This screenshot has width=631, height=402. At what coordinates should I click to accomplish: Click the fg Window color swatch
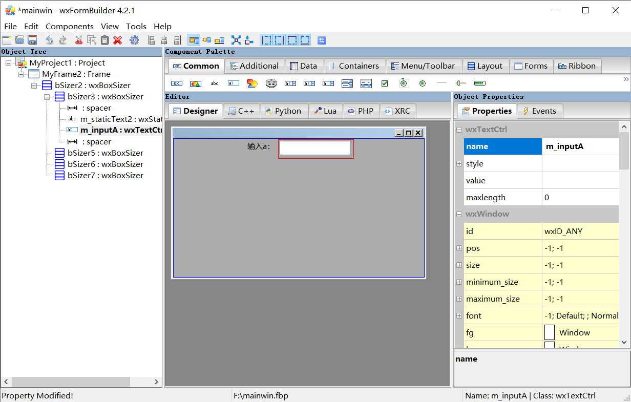coord(549,332)
